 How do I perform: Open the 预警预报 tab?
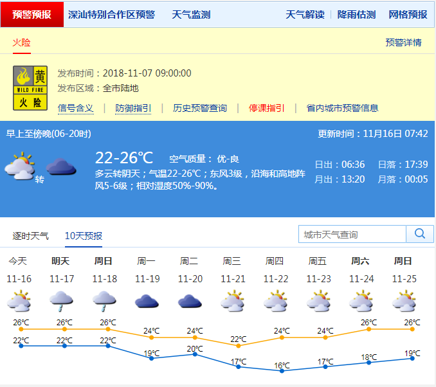point(32,14)
